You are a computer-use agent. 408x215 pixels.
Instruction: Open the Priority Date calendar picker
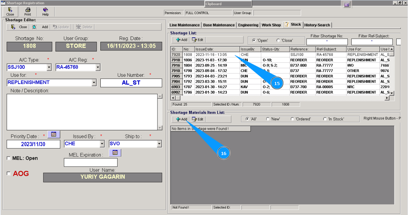54,134
